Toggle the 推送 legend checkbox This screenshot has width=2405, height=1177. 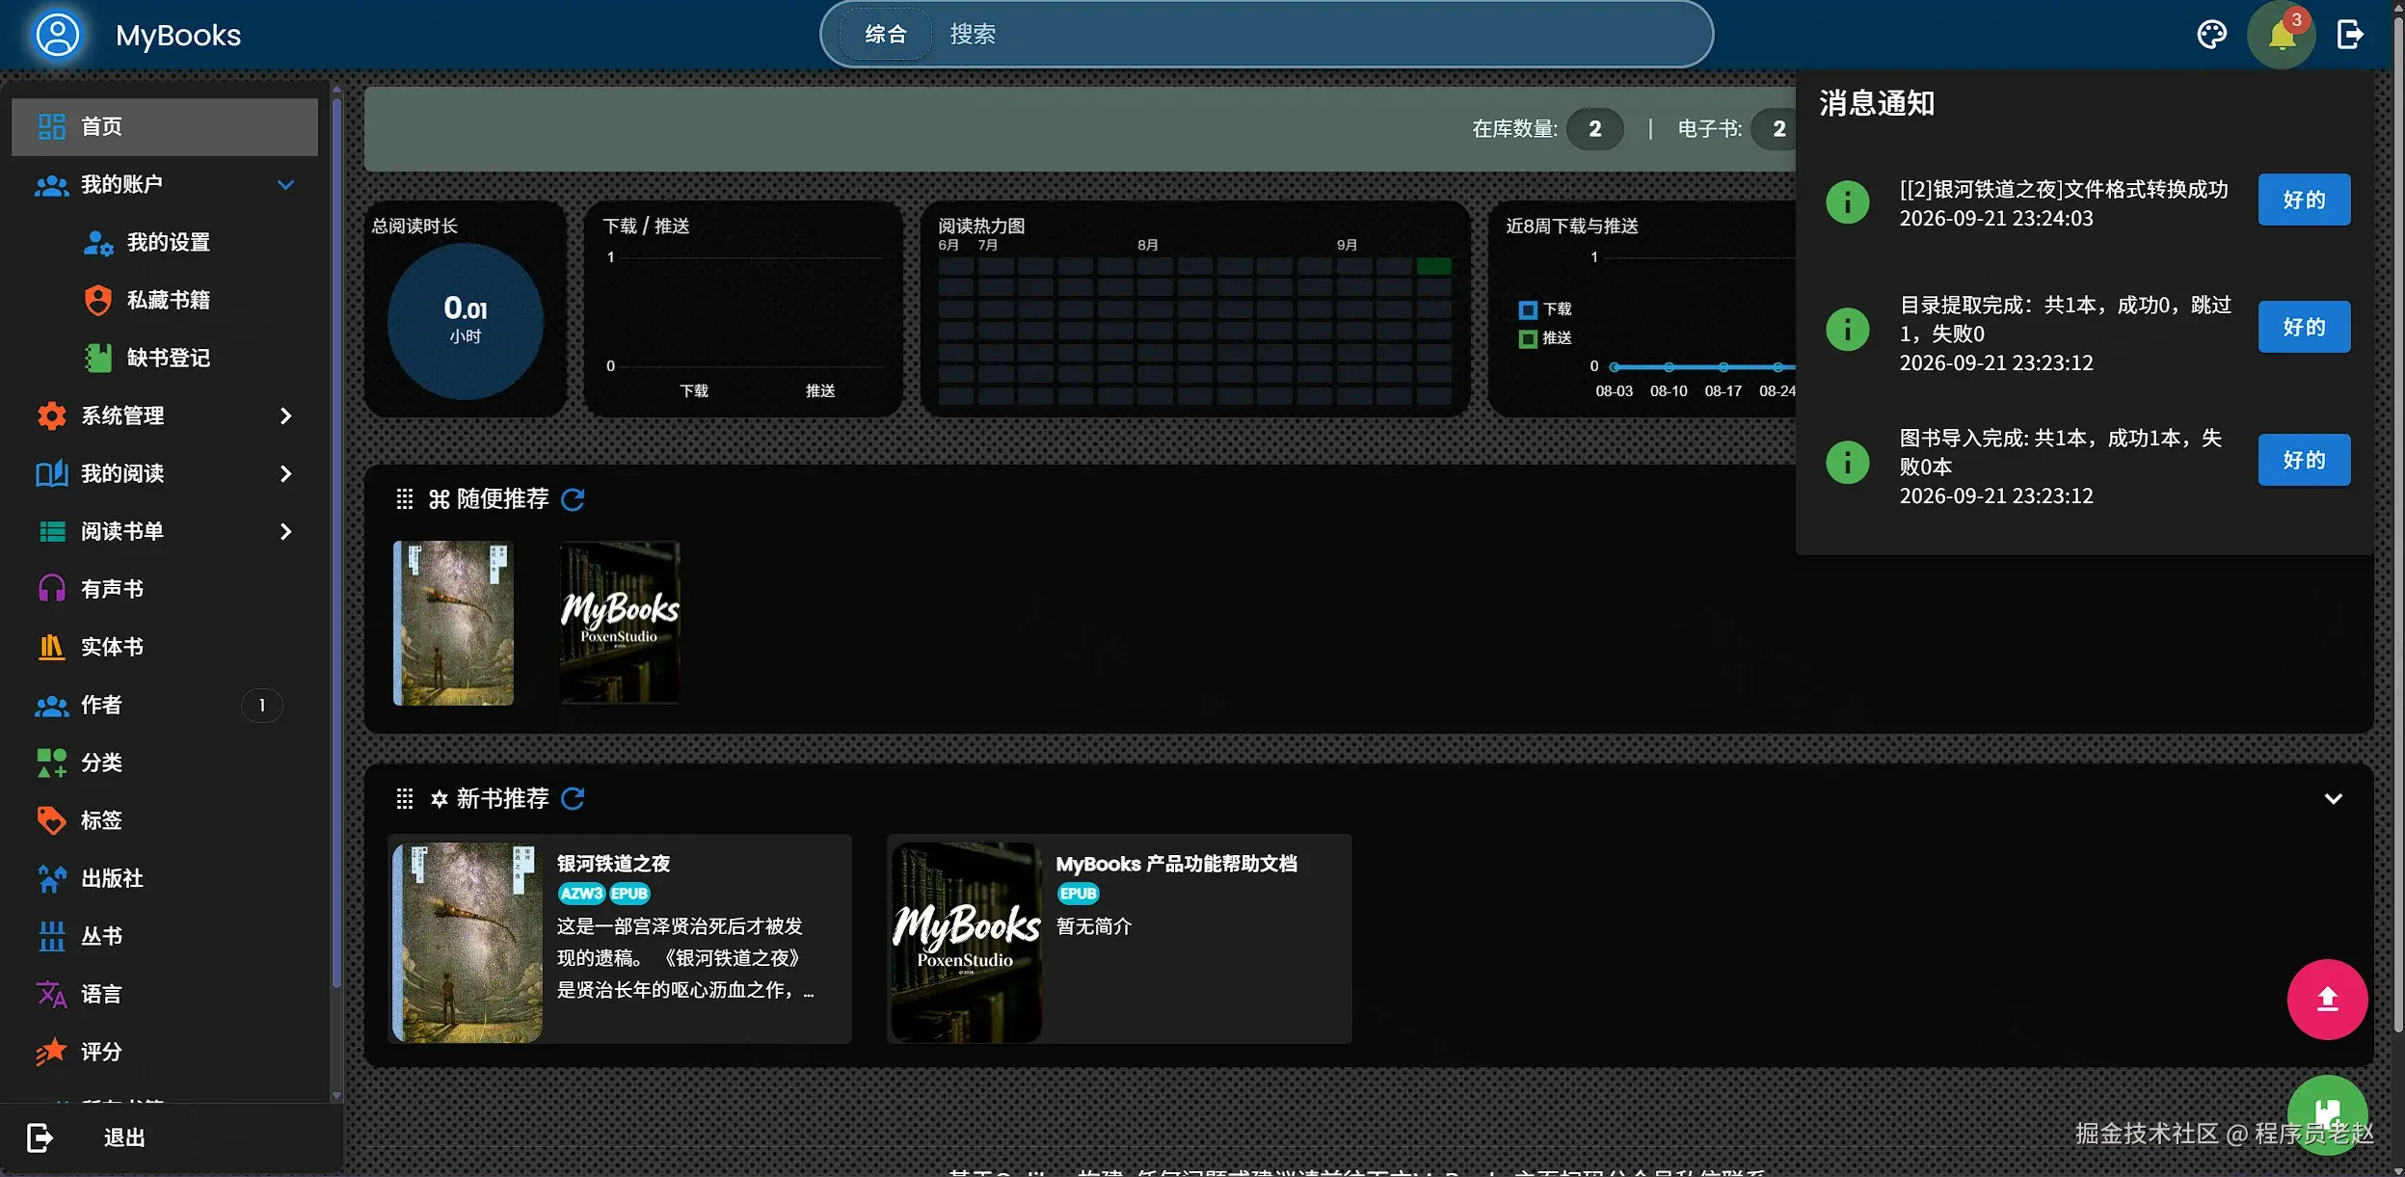pyautogui.click(x=1528, y=339)
